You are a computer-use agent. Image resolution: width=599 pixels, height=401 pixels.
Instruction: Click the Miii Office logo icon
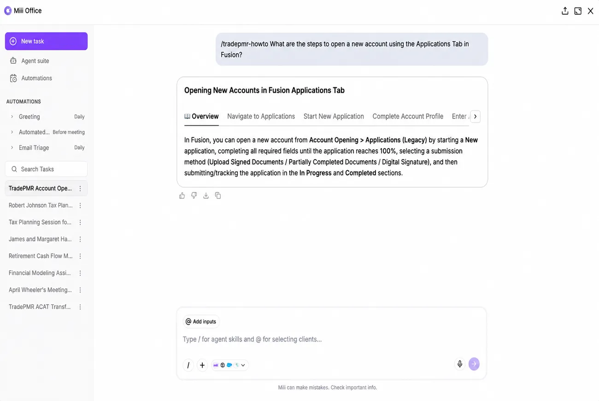point(8,11)
